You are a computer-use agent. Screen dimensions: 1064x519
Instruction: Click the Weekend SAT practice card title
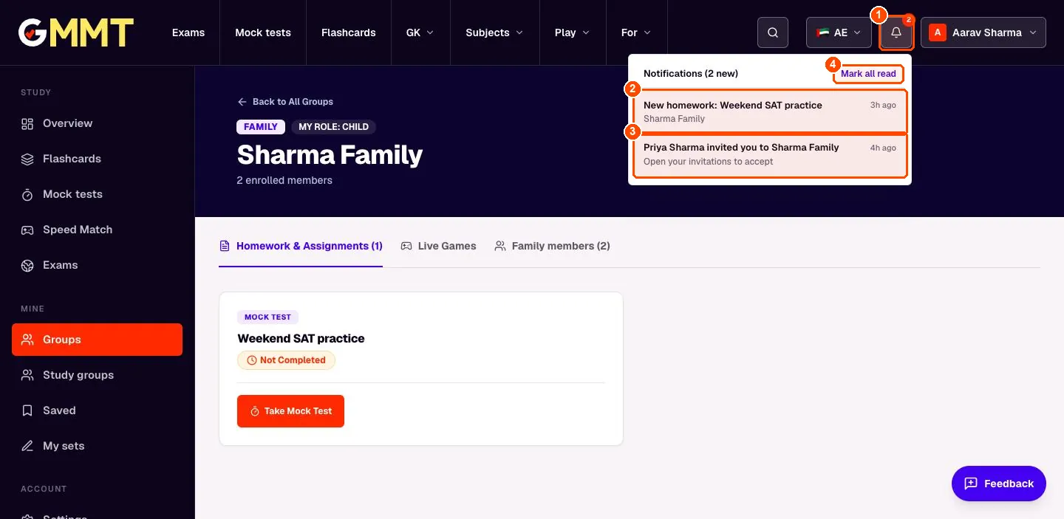[301, 339]
